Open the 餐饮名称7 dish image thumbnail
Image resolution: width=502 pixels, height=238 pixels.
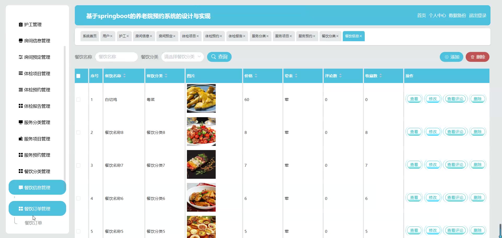point(201,164)
